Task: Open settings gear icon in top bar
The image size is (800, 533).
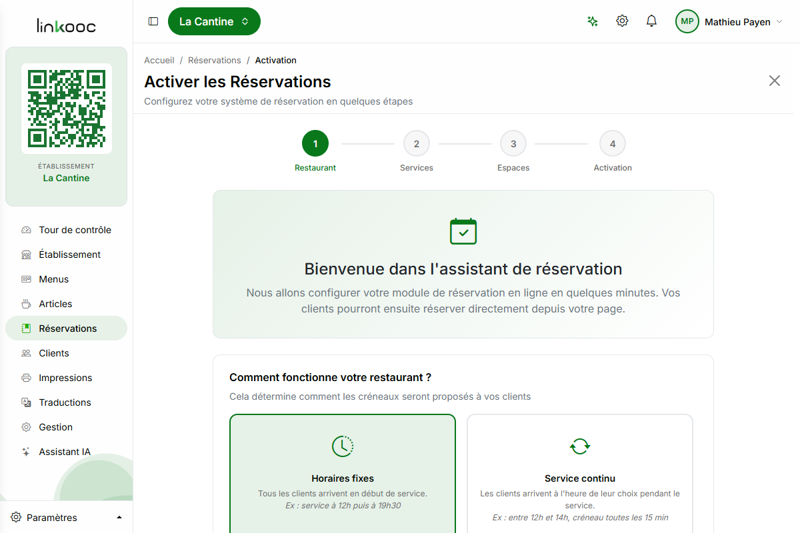Action: [622, 21]
